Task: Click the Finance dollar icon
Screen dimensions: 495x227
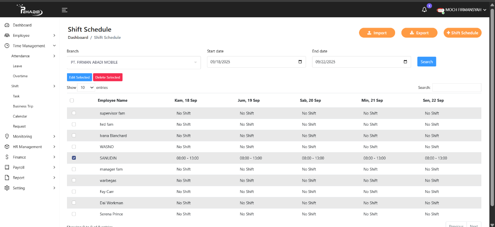Action: [x=7, y=157]
